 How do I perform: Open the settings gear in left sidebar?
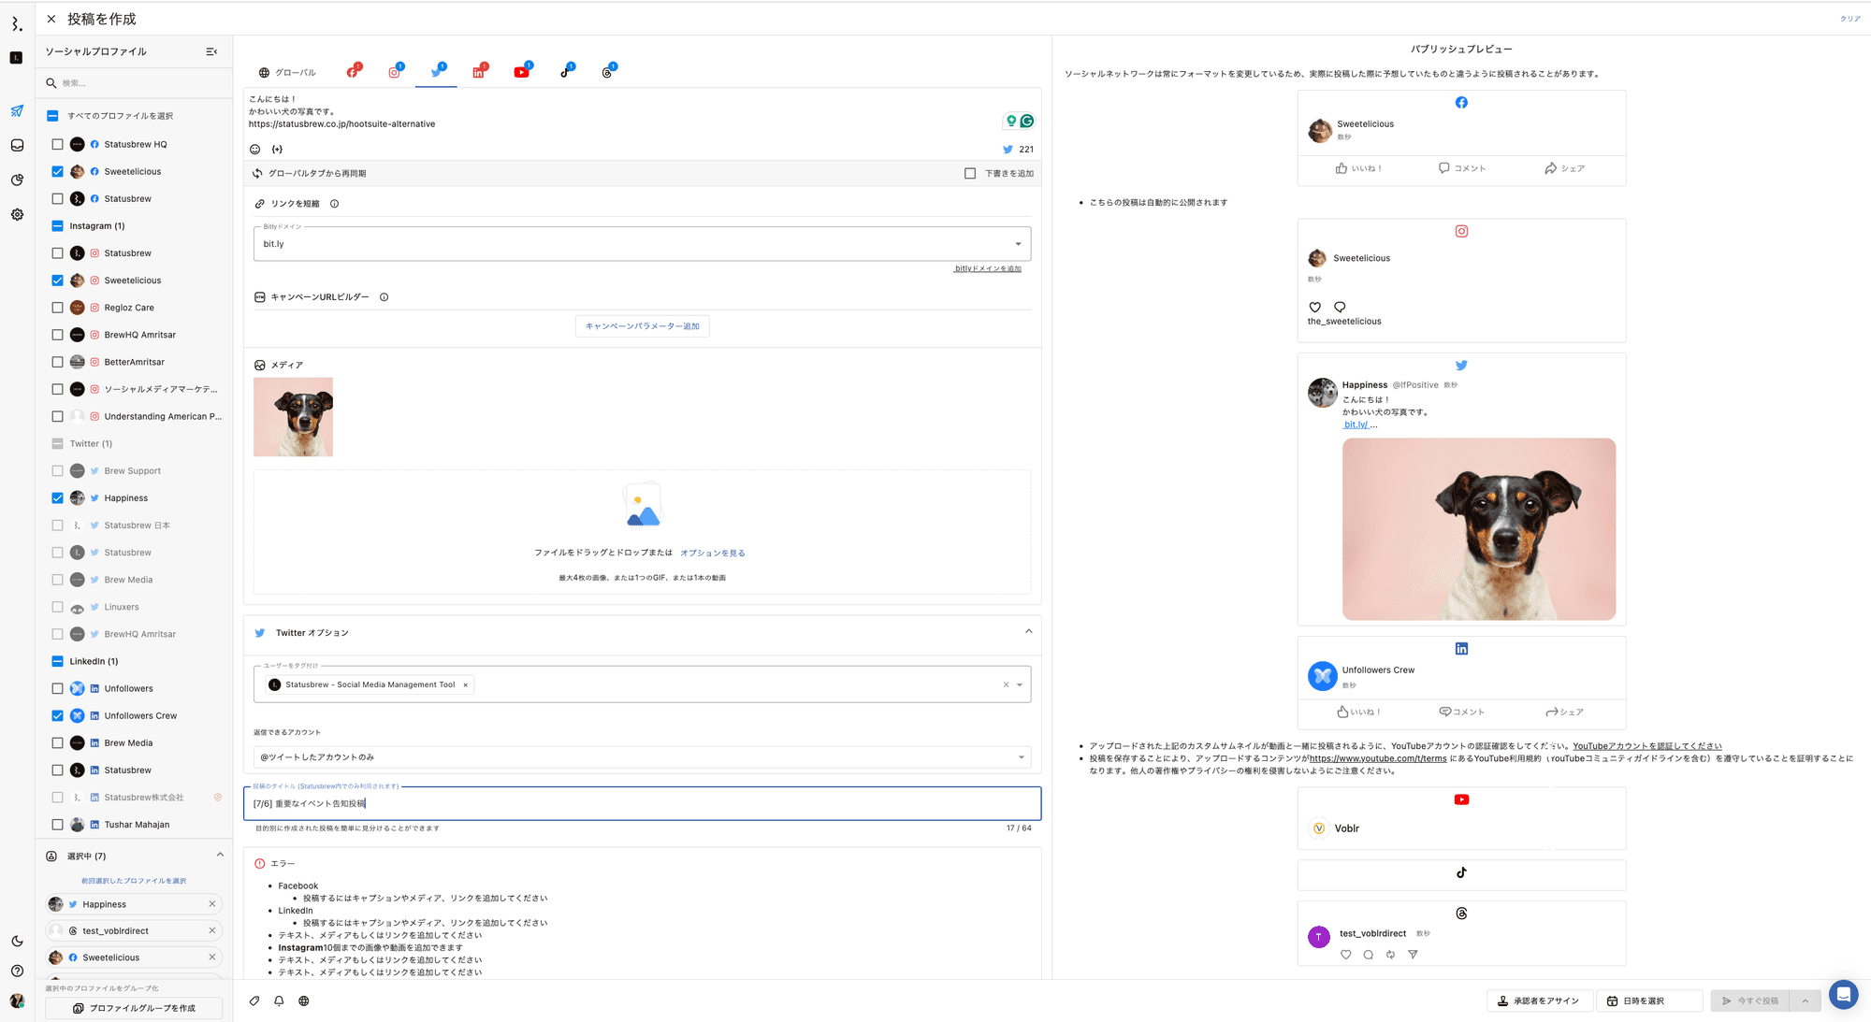coord(17,215)
